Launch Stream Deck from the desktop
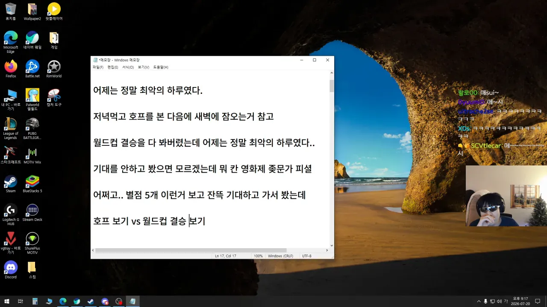The image size is (547, 307). [x=32, y=213]
